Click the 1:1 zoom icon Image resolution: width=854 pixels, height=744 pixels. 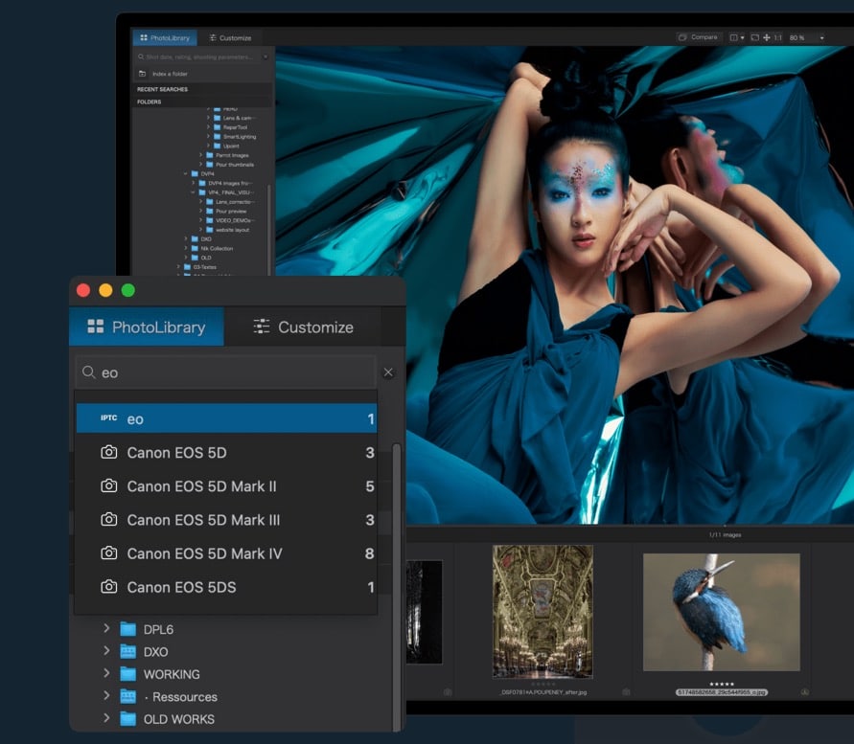[x=777, y=37]
